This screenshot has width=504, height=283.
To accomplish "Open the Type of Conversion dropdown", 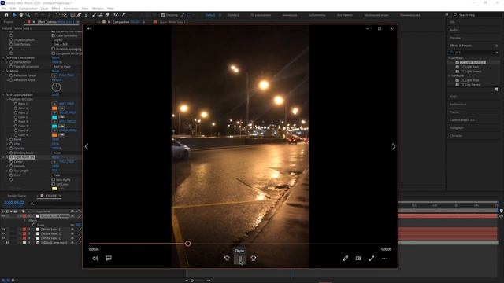I will 66,66.
